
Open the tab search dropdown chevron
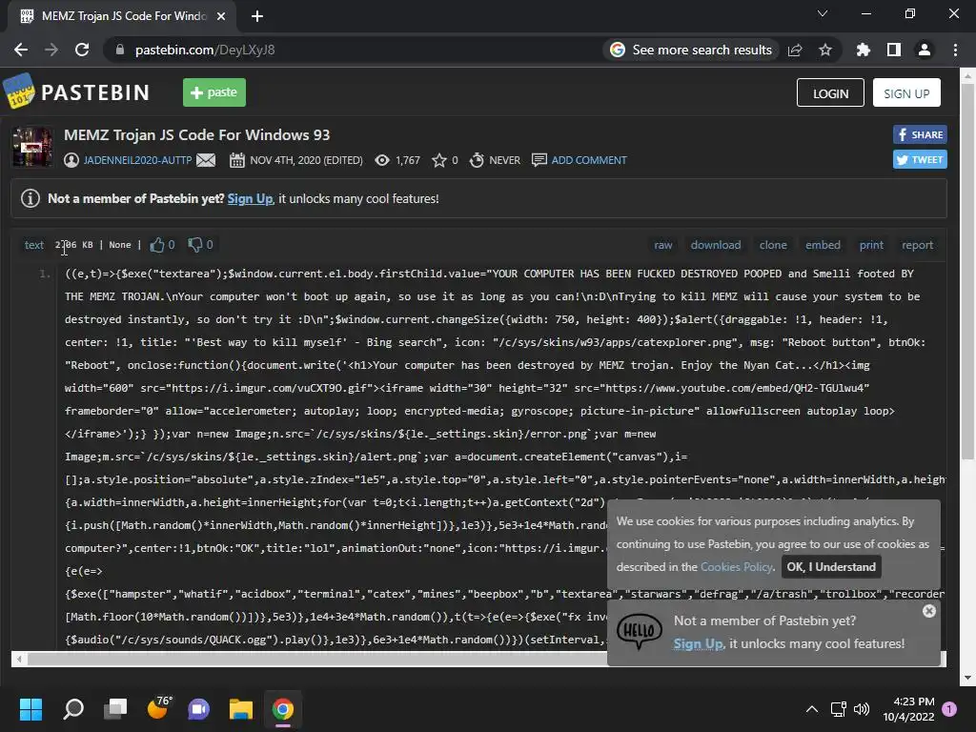pyautogui.click(x=823, y=13)
